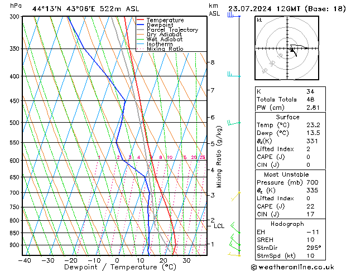
Task: Click the Most Unstable θe value "335"
Action: click(312, 190)
